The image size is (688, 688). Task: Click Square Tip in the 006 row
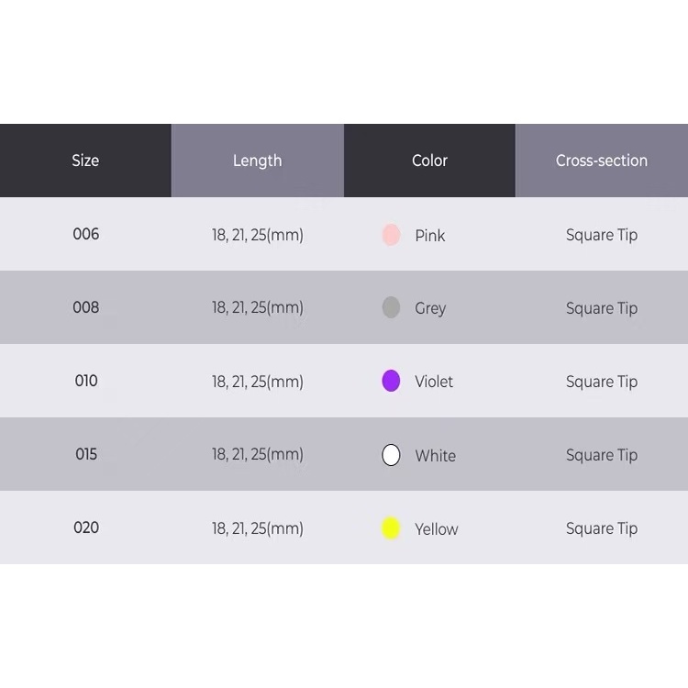click(602, 235)
